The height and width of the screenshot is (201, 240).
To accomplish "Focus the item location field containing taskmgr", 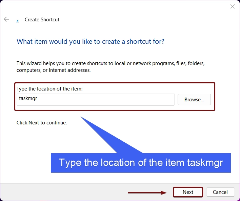I will click(x=96, y=100).
